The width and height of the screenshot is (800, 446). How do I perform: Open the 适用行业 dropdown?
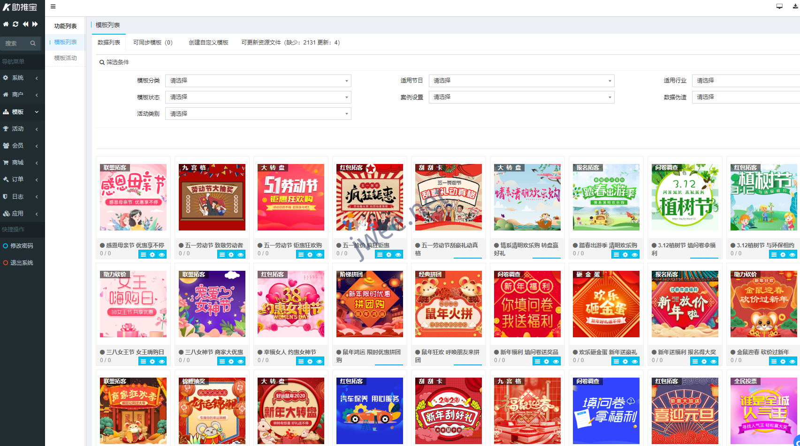746,81
